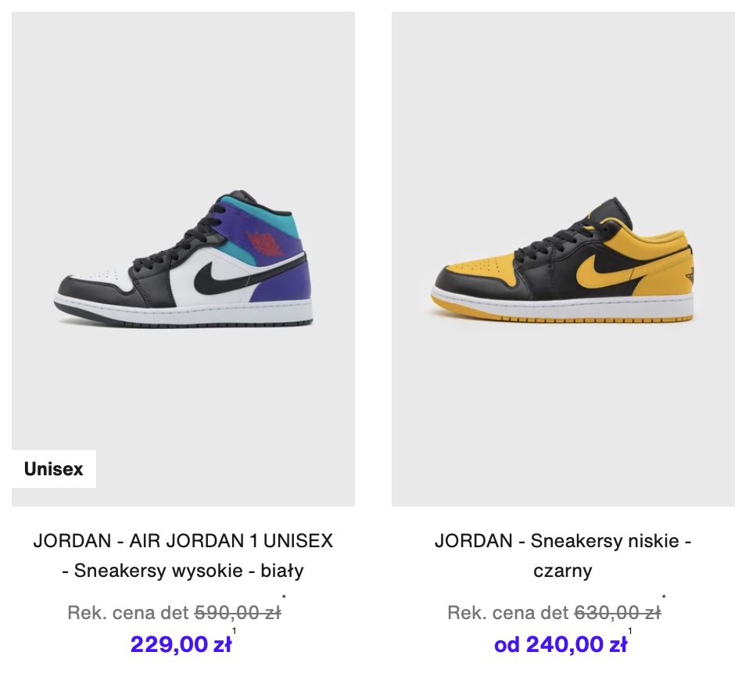749x677 pixels.
Task: Open the white purple Air Jordan 1 image
Action: [x=183, y=259]
